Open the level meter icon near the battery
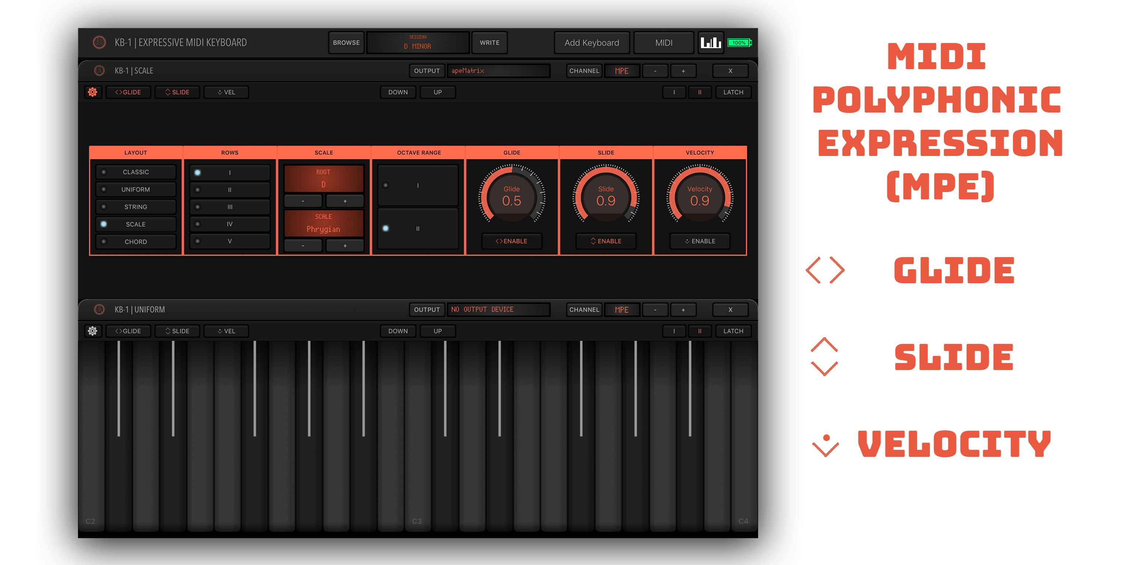The image size is (1130, 565). [x=711, y=43]
